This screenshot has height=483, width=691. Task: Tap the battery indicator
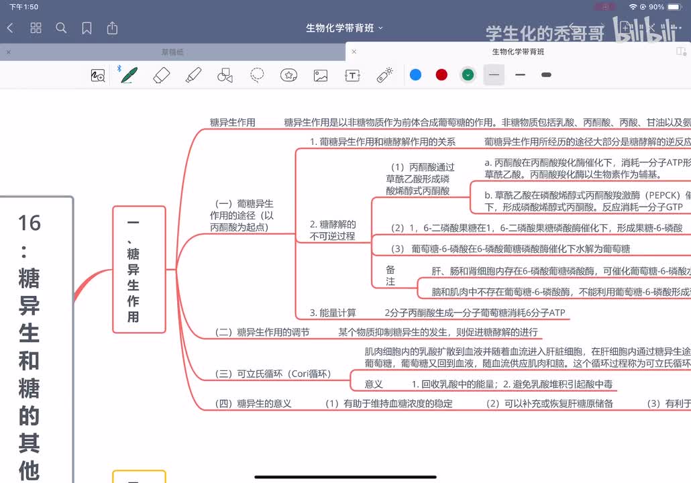click(675, 7)
